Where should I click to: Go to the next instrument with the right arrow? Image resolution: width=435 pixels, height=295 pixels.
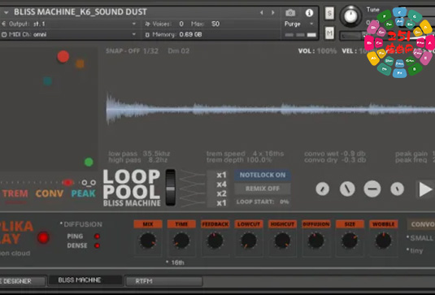273,13
